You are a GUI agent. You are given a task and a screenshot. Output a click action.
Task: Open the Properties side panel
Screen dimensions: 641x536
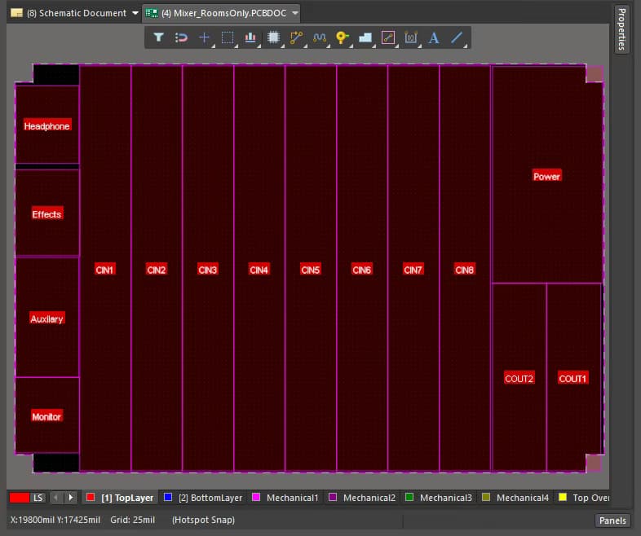(621, 29)
